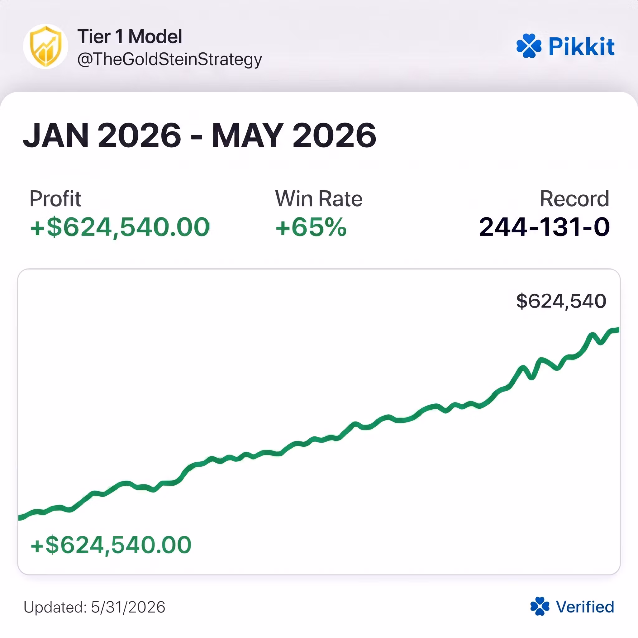This screenshot has width=638, height=638.
Task: Click the Pikkit brand wordmark
Action: coord(581,46)
